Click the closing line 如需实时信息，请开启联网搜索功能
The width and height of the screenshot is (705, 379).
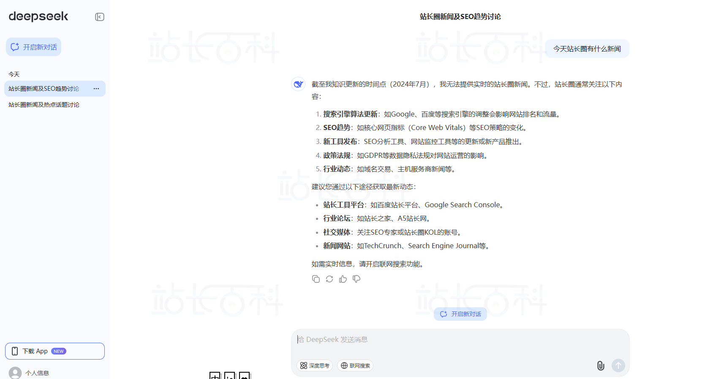point(368,264)
